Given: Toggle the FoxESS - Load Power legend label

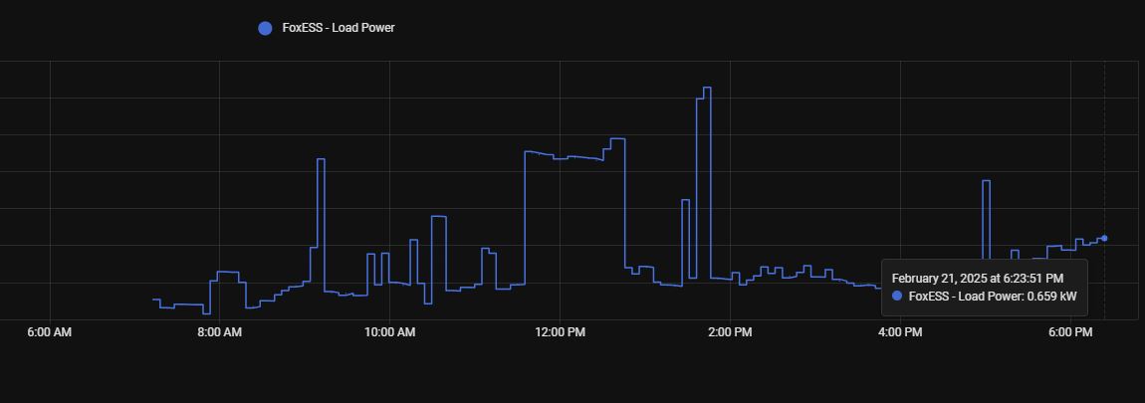Looking at the screenshot, I should click(x=339, y=28).
